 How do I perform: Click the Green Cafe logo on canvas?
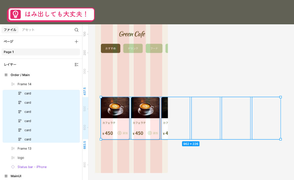pyautogui.click(x=132, y=34)
